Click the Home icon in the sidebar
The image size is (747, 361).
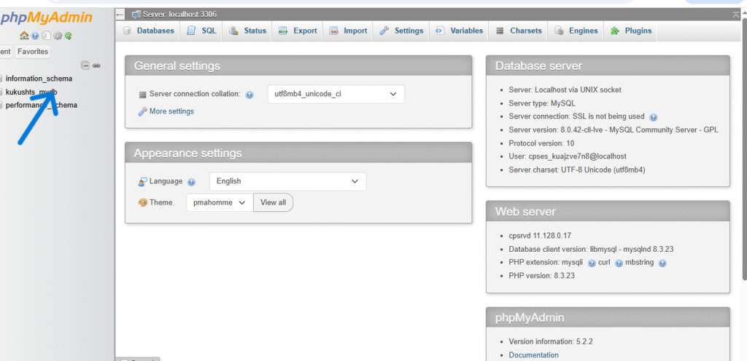click(24, 36)
